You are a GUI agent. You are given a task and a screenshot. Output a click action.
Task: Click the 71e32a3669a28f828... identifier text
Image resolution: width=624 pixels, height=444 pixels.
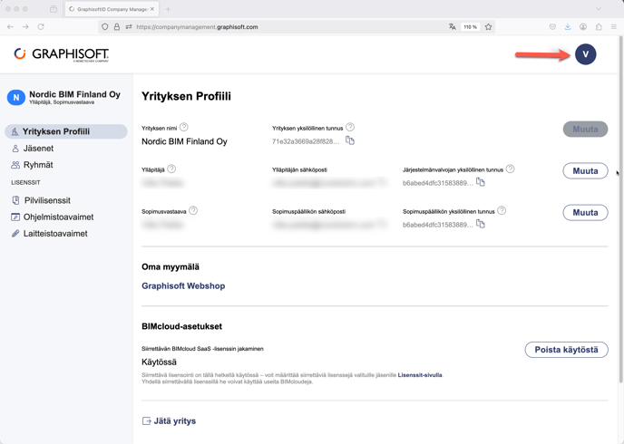[306, 141]
